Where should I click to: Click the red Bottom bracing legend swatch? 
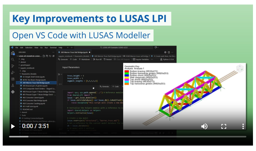[127, 71]
